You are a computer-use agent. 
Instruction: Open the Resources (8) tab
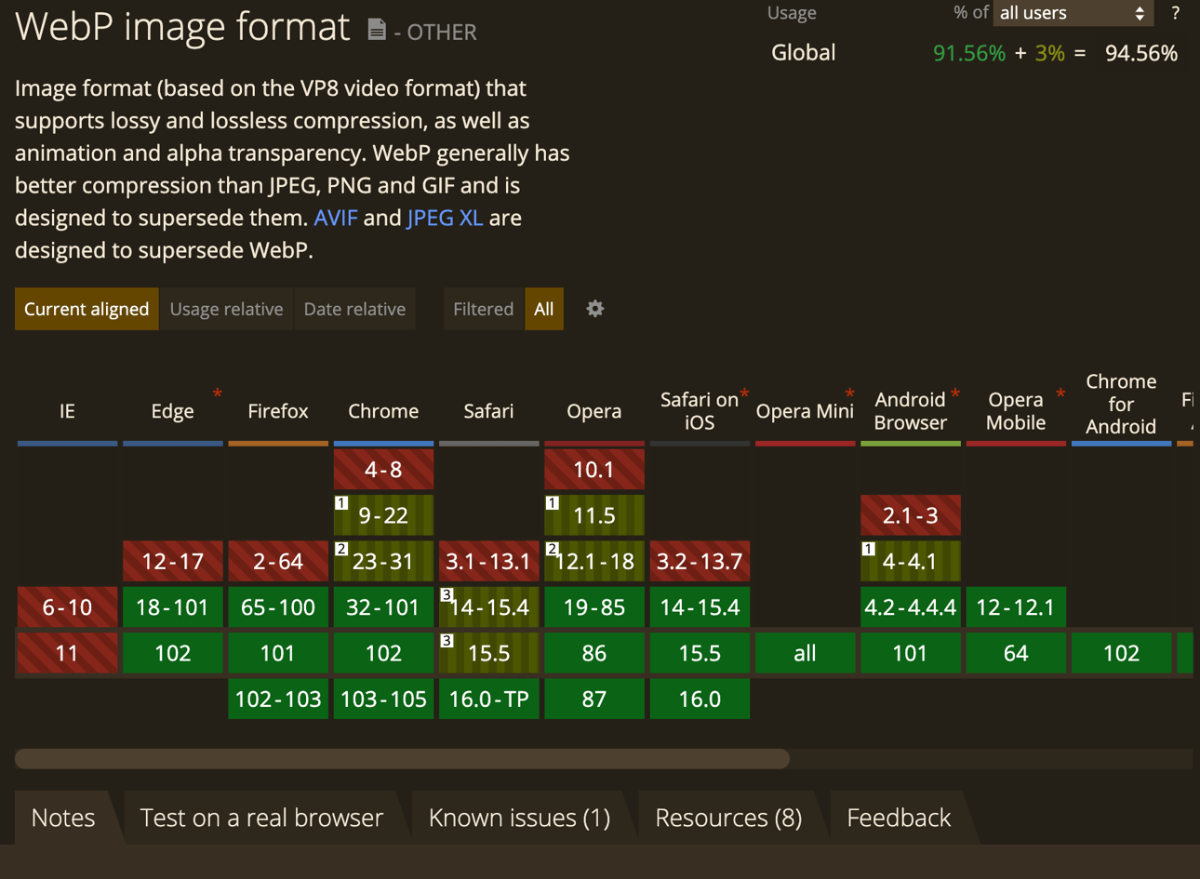point(728,818)
